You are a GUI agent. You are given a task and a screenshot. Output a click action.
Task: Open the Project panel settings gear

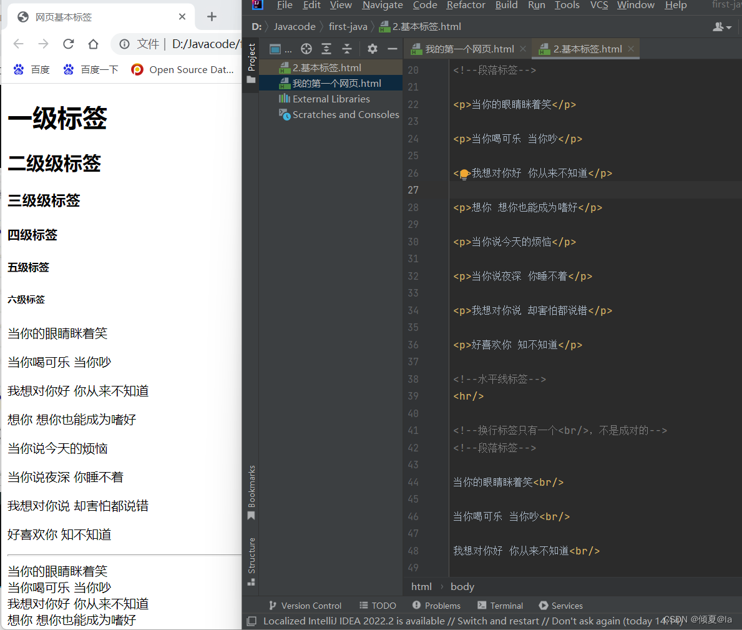tap(373, 49)
